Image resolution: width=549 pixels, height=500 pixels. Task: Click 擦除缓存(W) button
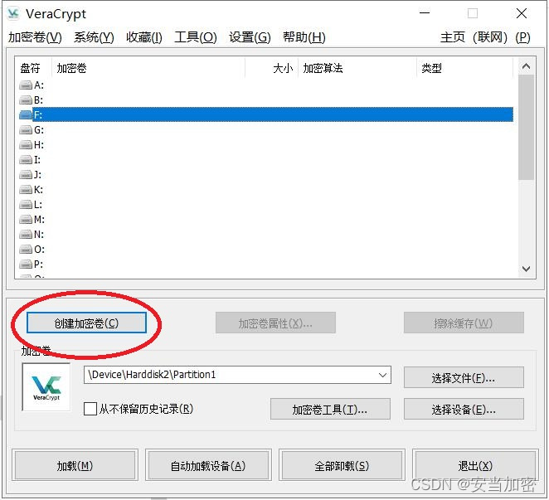pos(464,323)
